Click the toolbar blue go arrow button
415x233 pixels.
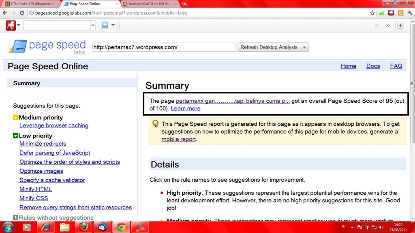[x=105, y=25]
